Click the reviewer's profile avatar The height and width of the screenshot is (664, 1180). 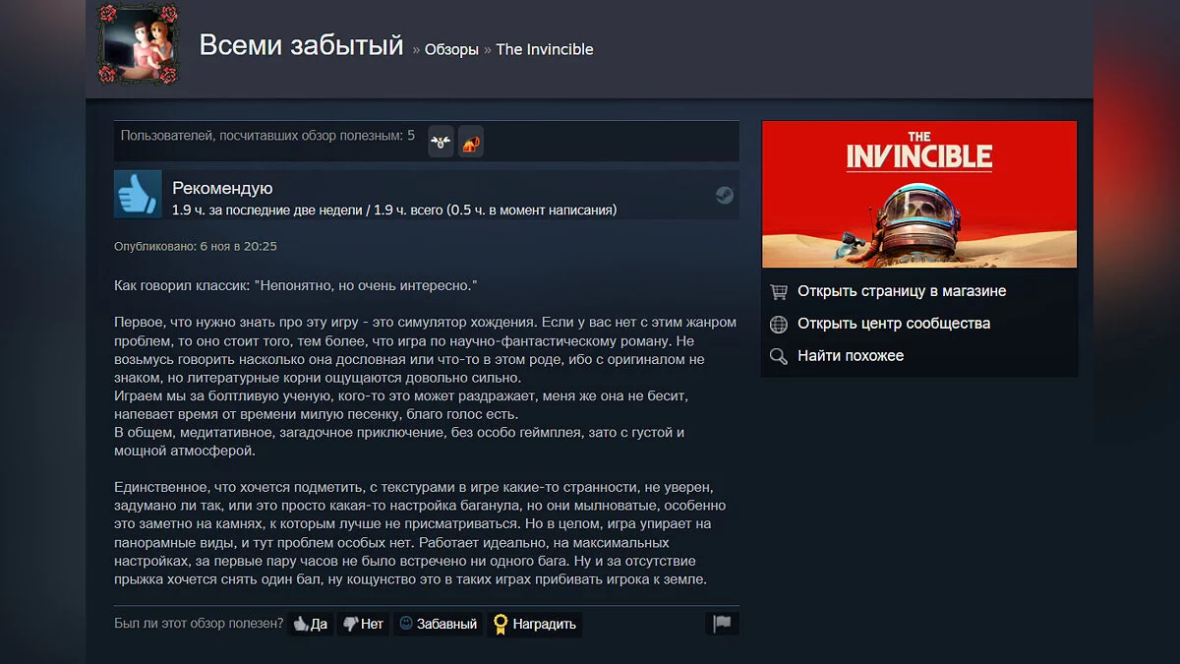click(139, 44)
